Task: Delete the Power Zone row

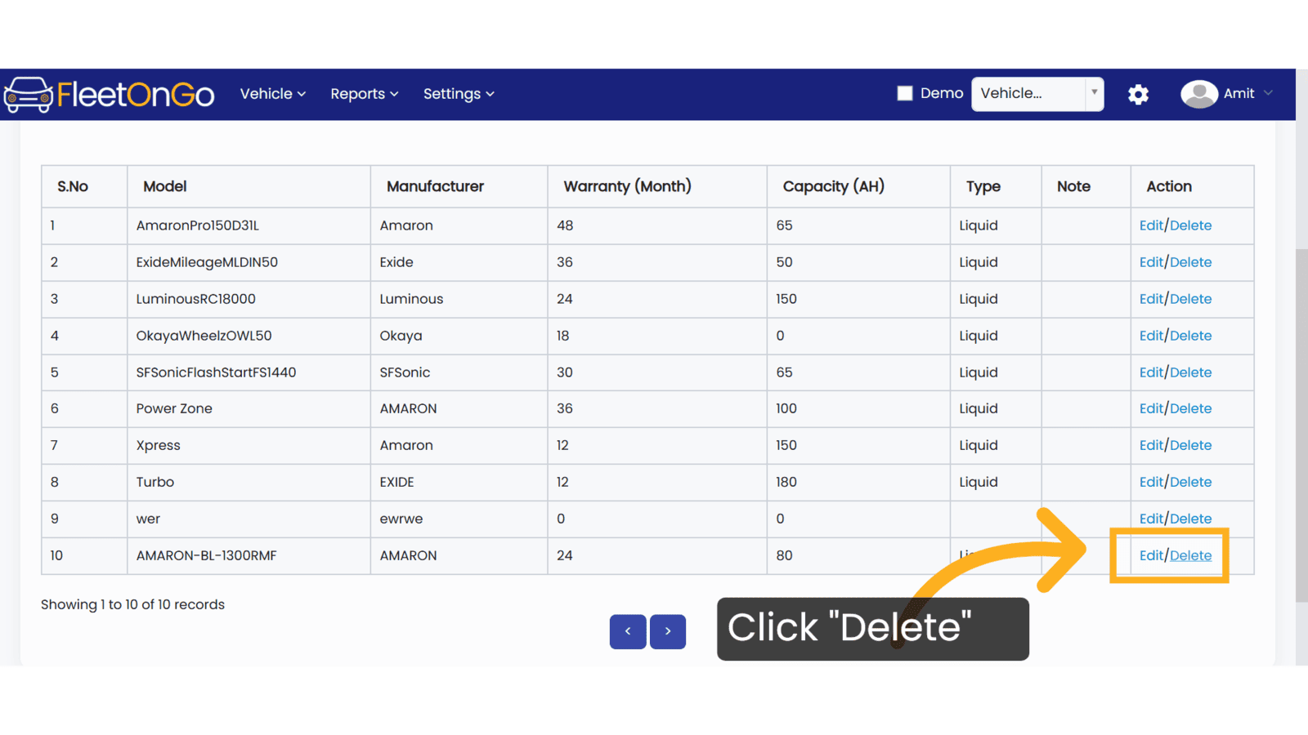Action: coord(1190,408)
